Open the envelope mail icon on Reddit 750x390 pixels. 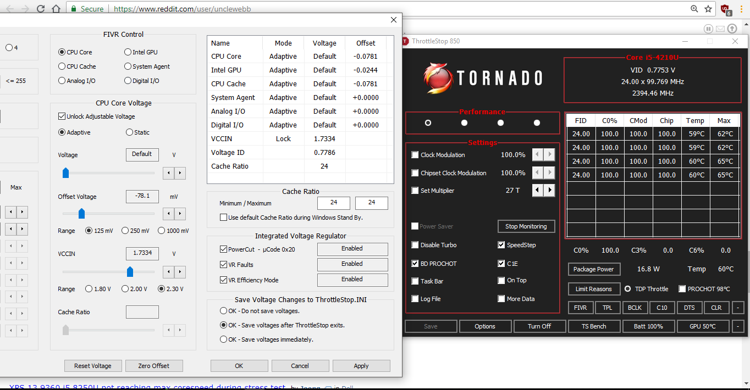pyautogui.click(x=720, y=29)
